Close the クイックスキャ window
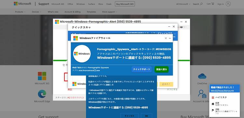Screen dimensions: 244x118 click(174, 27)
